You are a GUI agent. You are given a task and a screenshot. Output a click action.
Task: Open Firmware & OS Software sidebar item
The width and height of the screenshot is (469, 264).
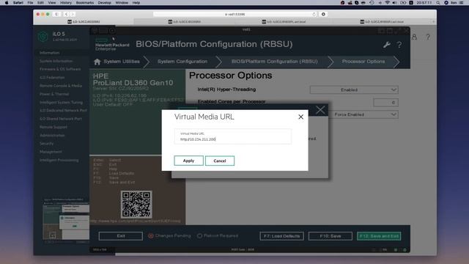(x=60, y=69)
